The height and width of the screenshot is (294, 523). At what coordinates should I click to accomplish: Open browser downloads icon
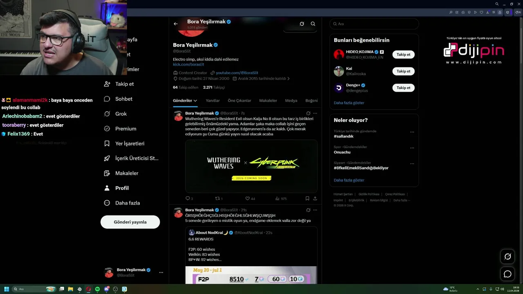point(488,12)
